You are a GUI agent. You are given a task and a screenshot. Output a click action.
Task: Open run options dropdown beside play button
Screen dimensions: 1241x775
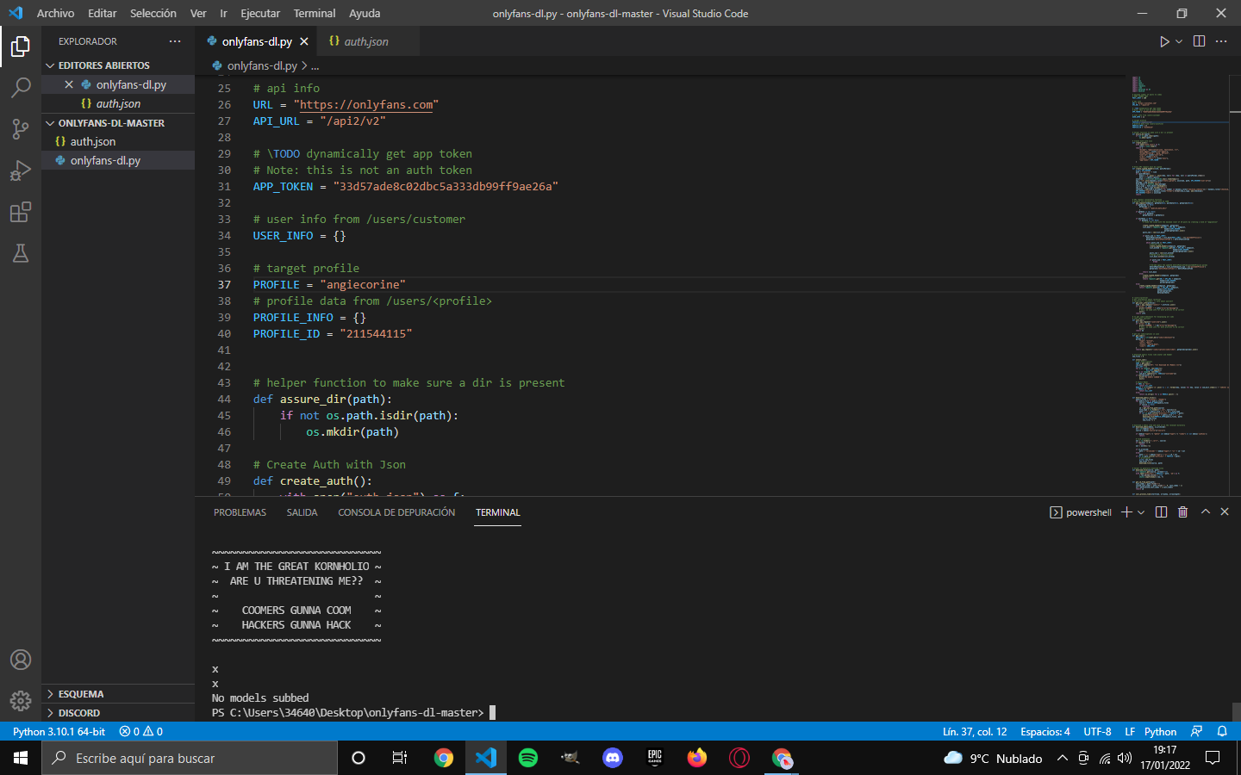click(x=1179, y=41)
